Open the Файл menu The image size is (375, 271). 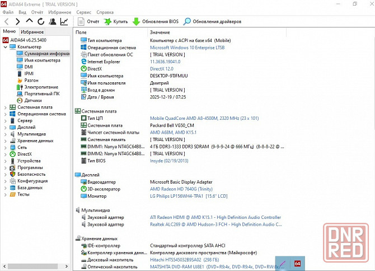coord(8,12)
